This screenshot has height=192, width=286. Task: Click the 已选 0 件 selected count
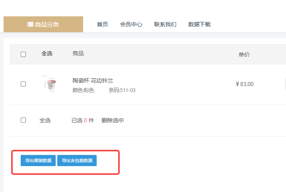tap(83, 120)
